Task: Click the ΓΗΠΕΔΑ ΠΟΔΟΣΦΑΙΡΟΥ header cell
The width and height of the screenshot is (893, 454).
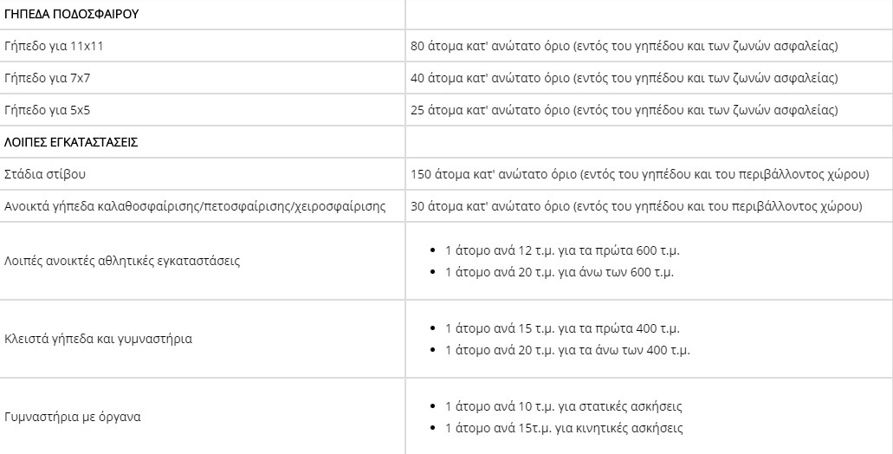Action: click(x=202, y=14)
